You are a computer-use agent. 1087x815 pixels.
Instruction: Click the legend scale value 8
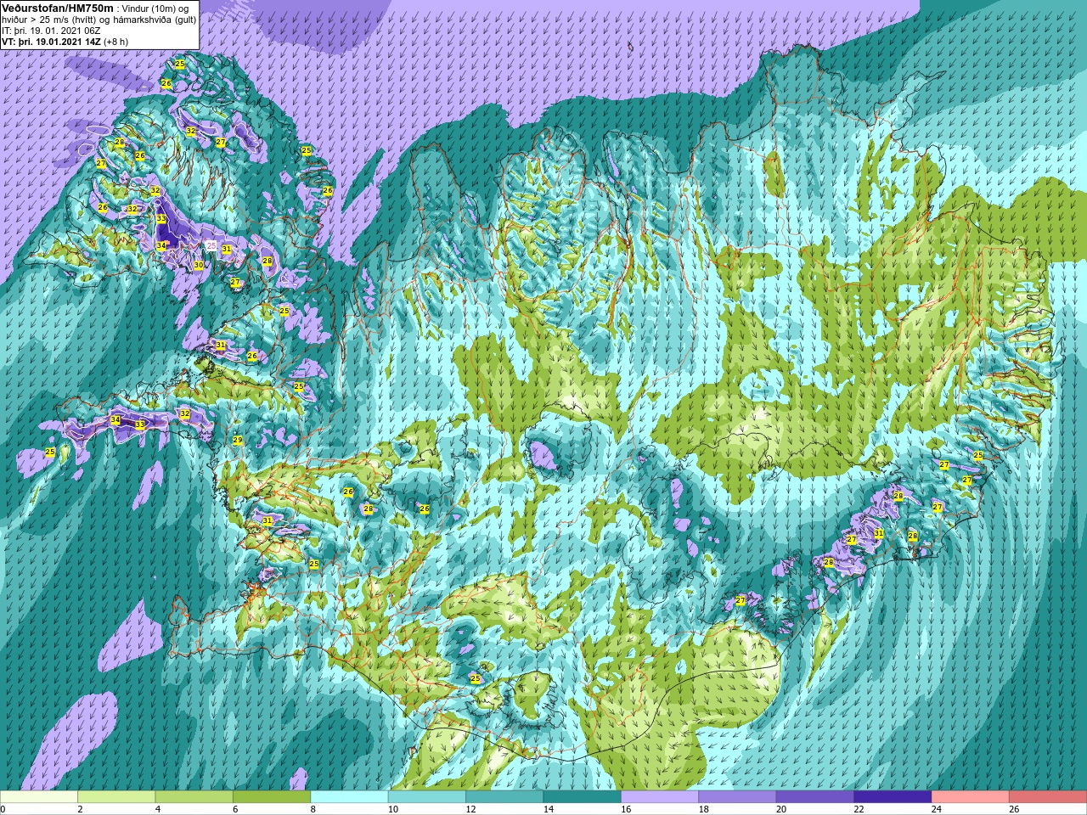313,809
